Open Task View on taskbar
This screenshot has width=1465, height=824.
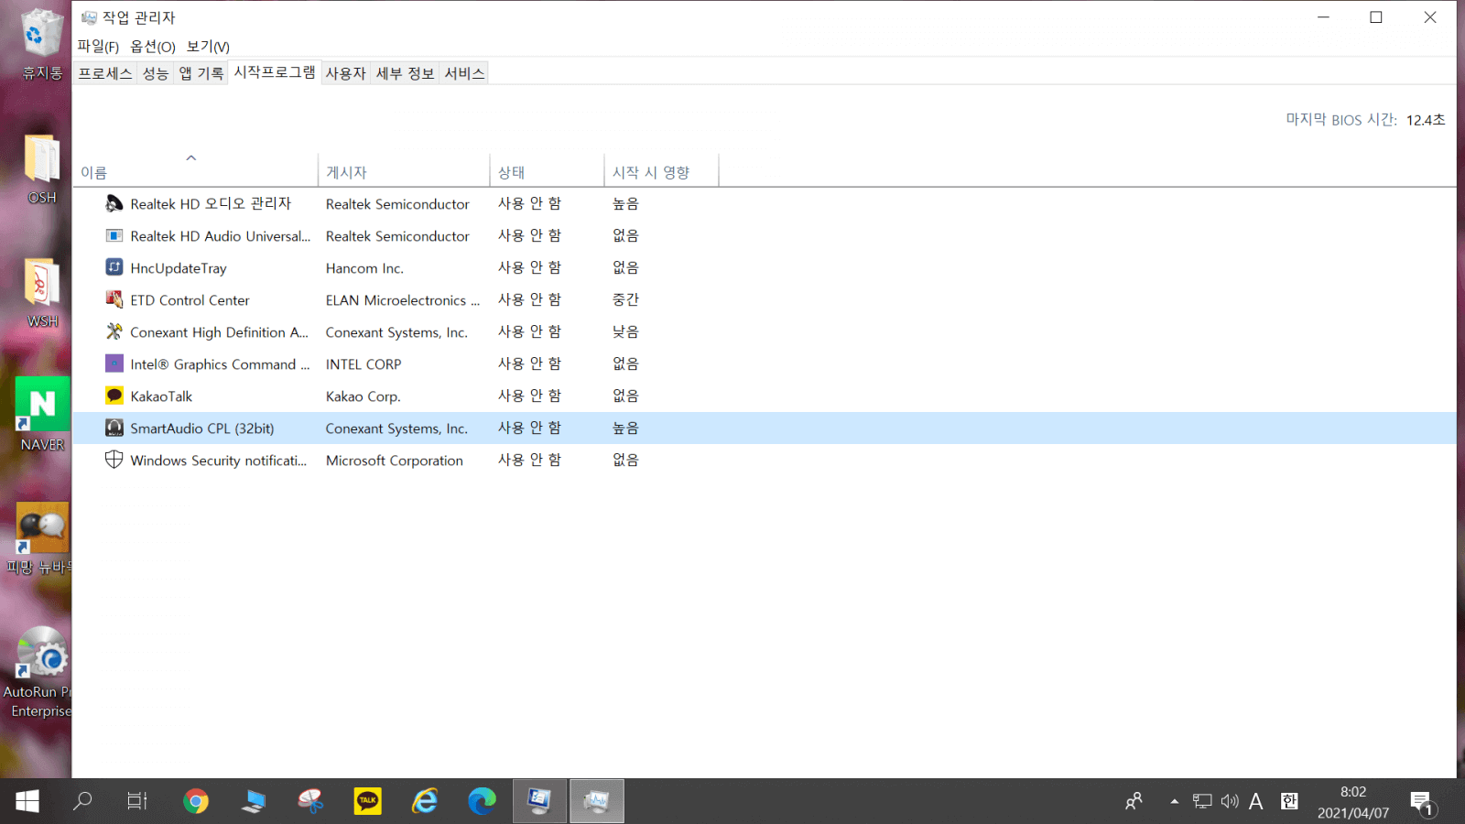[x=137, y=801]
